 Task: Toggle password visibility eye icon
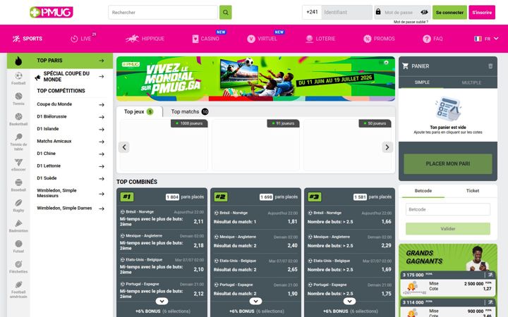pyautogui.click(x=424, y=12)
